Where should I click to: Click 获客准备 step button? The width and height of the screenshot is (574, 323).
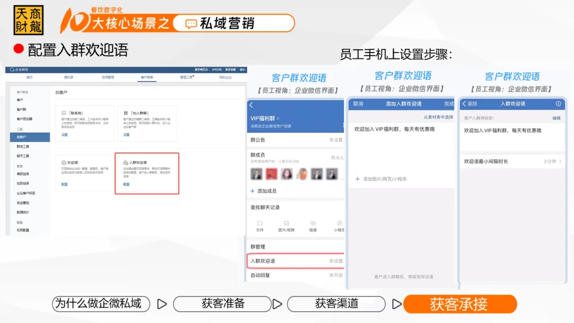tap(223, 304)
